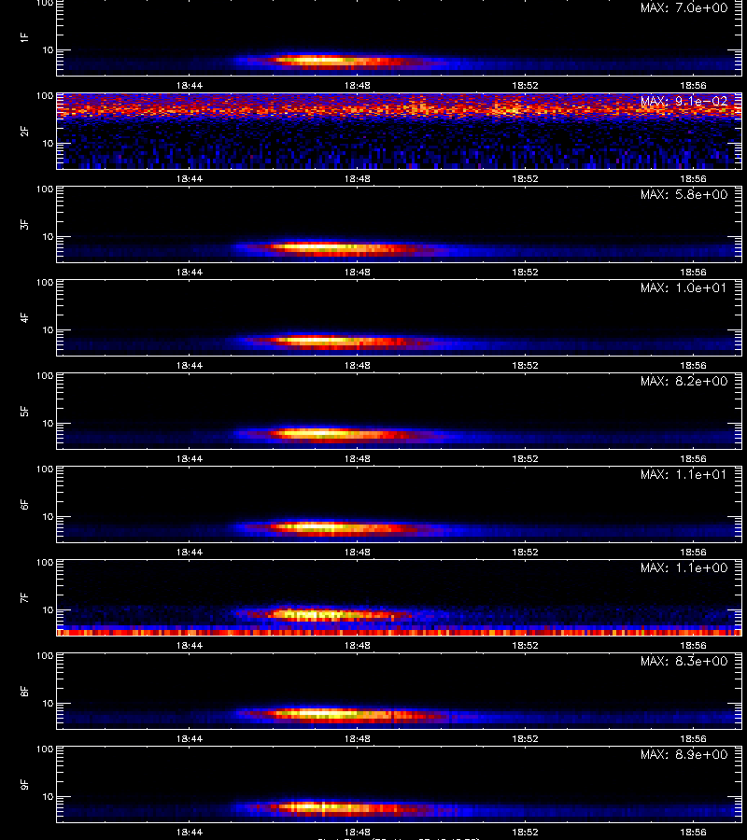The height and width of the screenshot is (840, 747).
Task: Click 18:48 time label under panel 6F
Action: click(x=358, y=552)
